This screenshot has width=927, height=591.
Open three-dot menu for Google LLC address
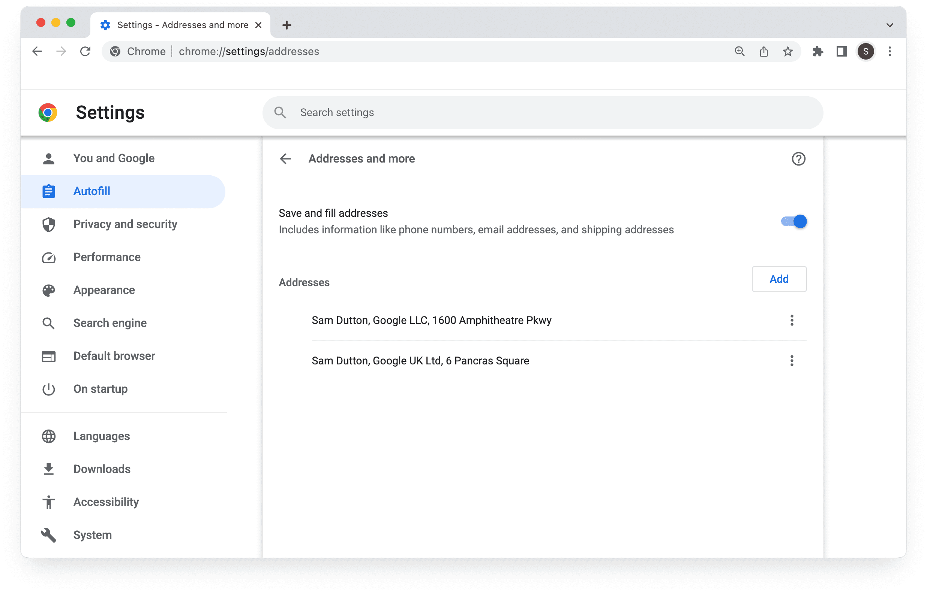pyautogui.click(x=792, y=320)
